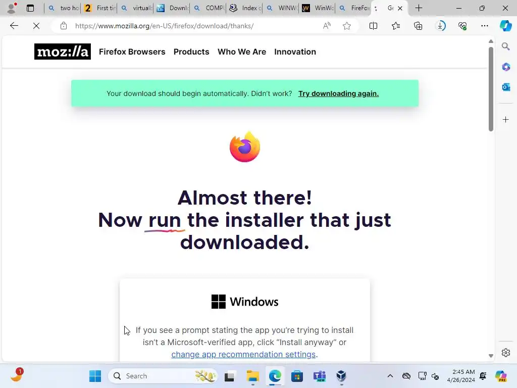Open Microsoft Teams taskbar icon

(x=319, y=376)
